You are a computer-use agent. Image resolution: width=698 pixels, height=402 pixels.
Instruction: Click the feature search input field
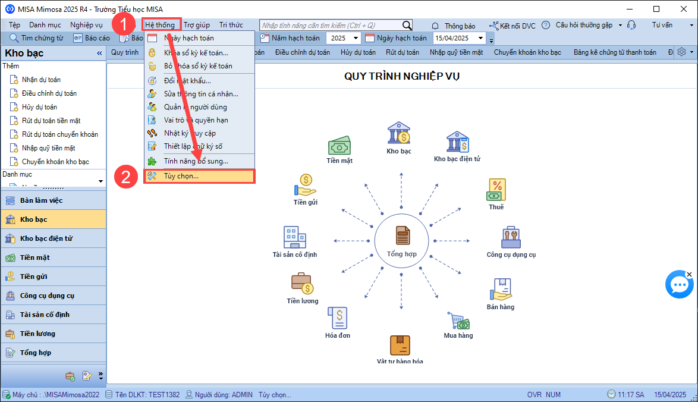tap(331, 26)
